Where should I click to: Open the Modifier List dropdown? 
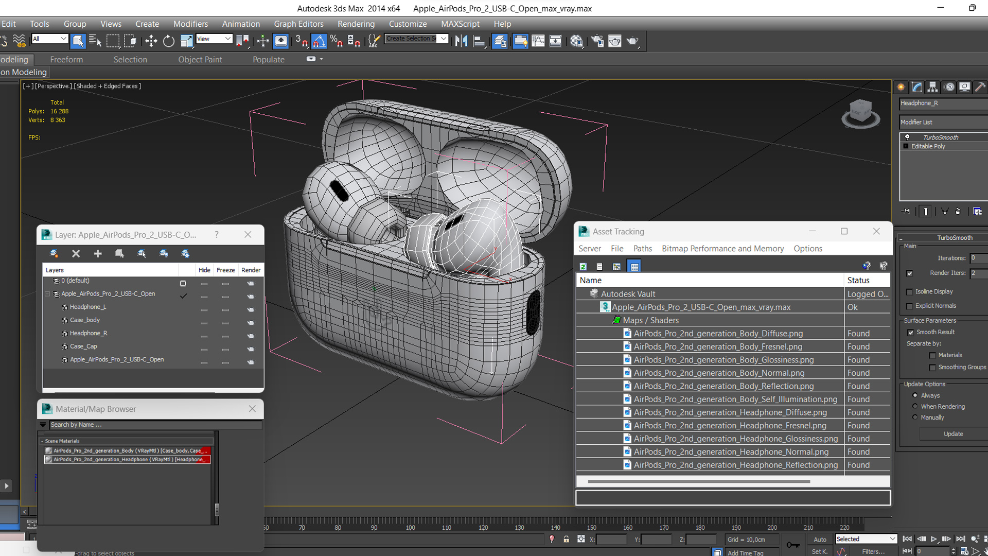(943, 122)
